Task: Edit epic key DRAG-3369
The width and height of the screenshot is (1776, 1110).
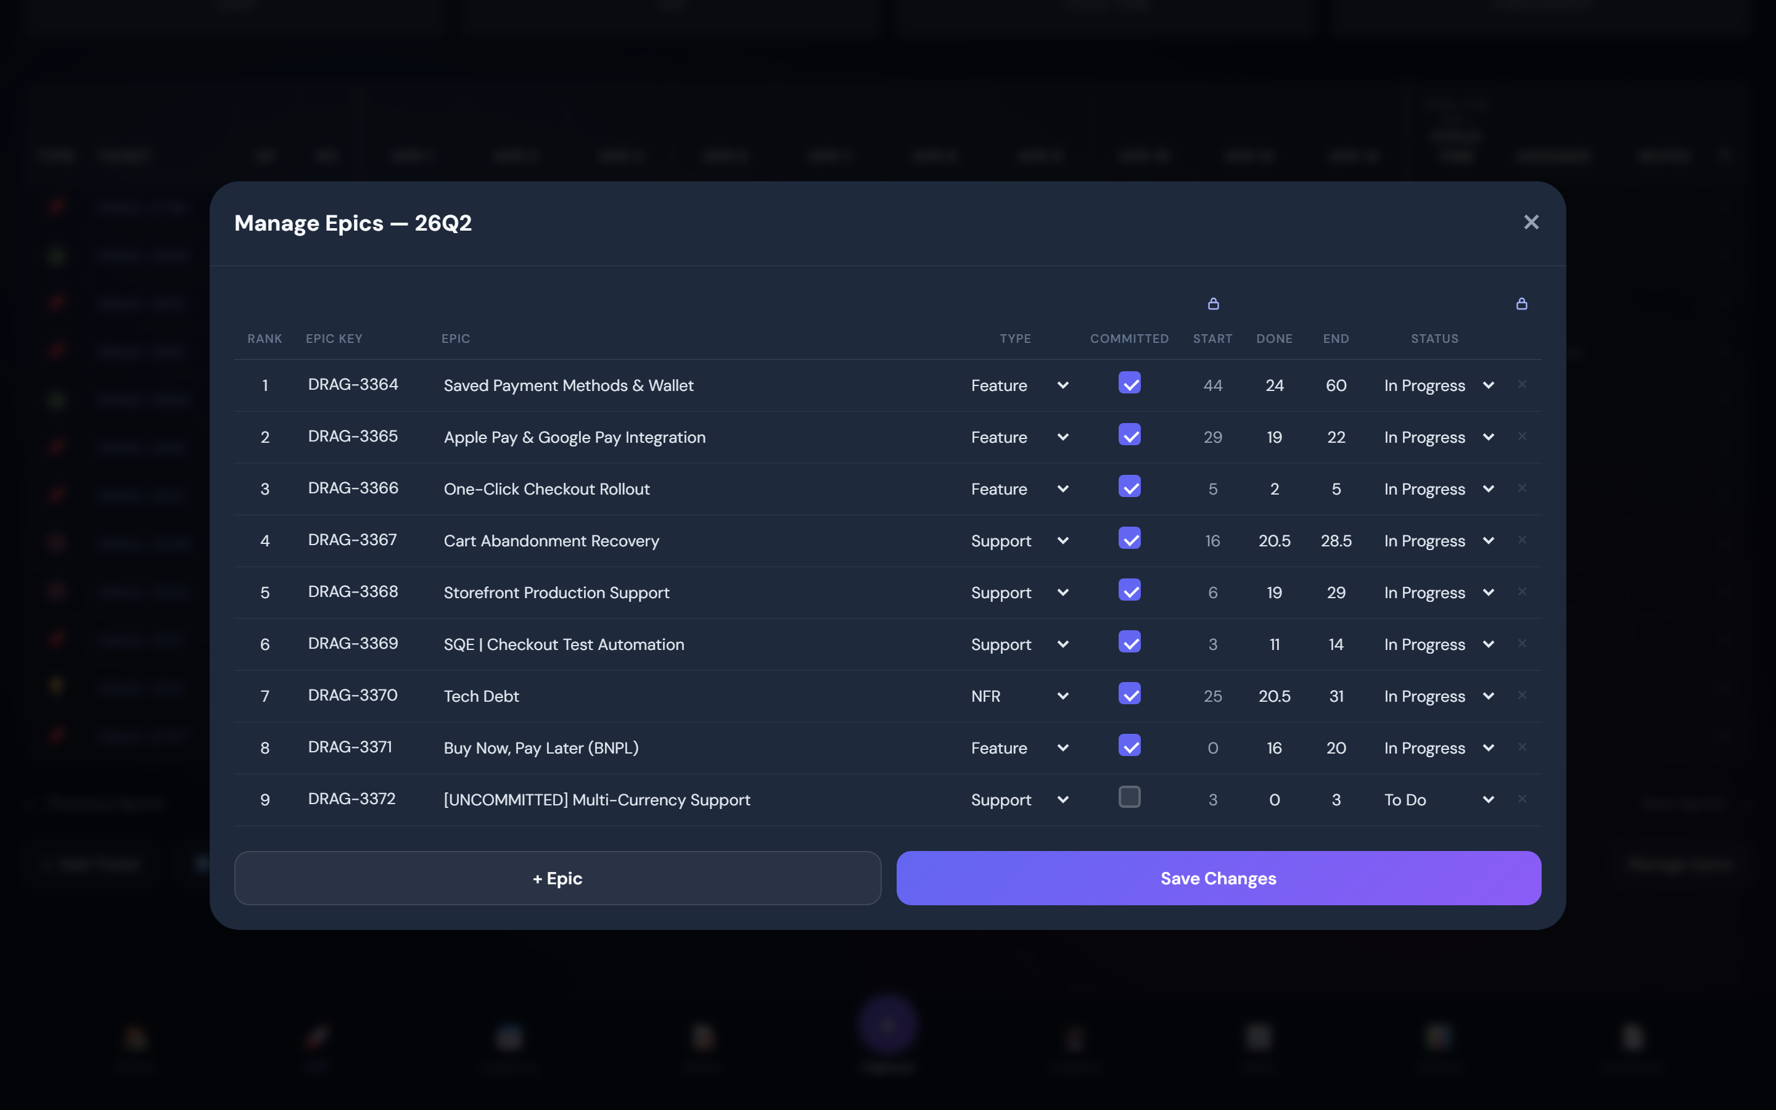Action: [x=353, y=644]
